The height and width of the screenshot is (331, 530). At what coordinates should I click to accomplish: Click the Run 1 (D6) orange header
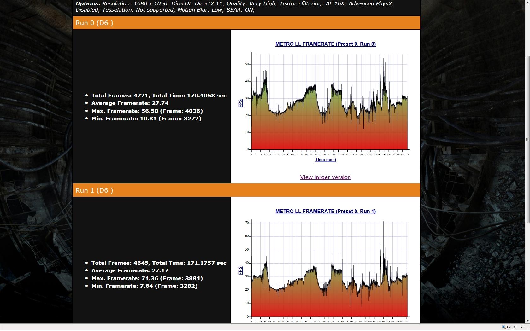tap(246, 190)
